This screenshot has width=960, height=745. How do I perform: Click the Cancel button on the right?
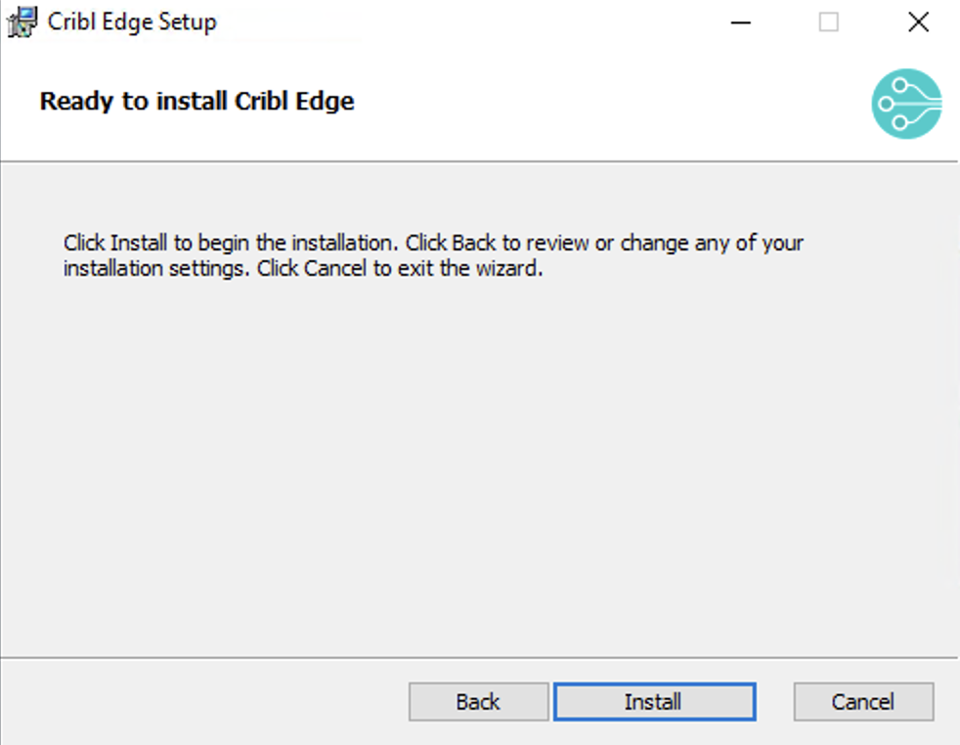[x=862, y=701]
